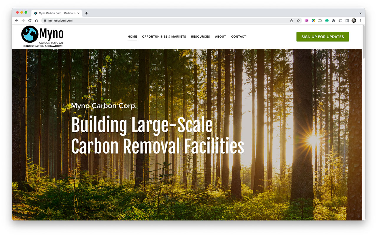This screenshot has height=236, width=377.
Task: Click the Myno wordmark beside globe
Action: coord(52,34)
